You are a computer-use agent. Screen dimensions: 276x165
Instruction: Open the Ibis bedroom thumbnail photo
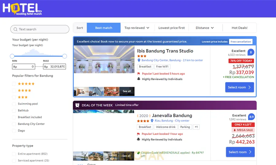click(x=81, y=91)
